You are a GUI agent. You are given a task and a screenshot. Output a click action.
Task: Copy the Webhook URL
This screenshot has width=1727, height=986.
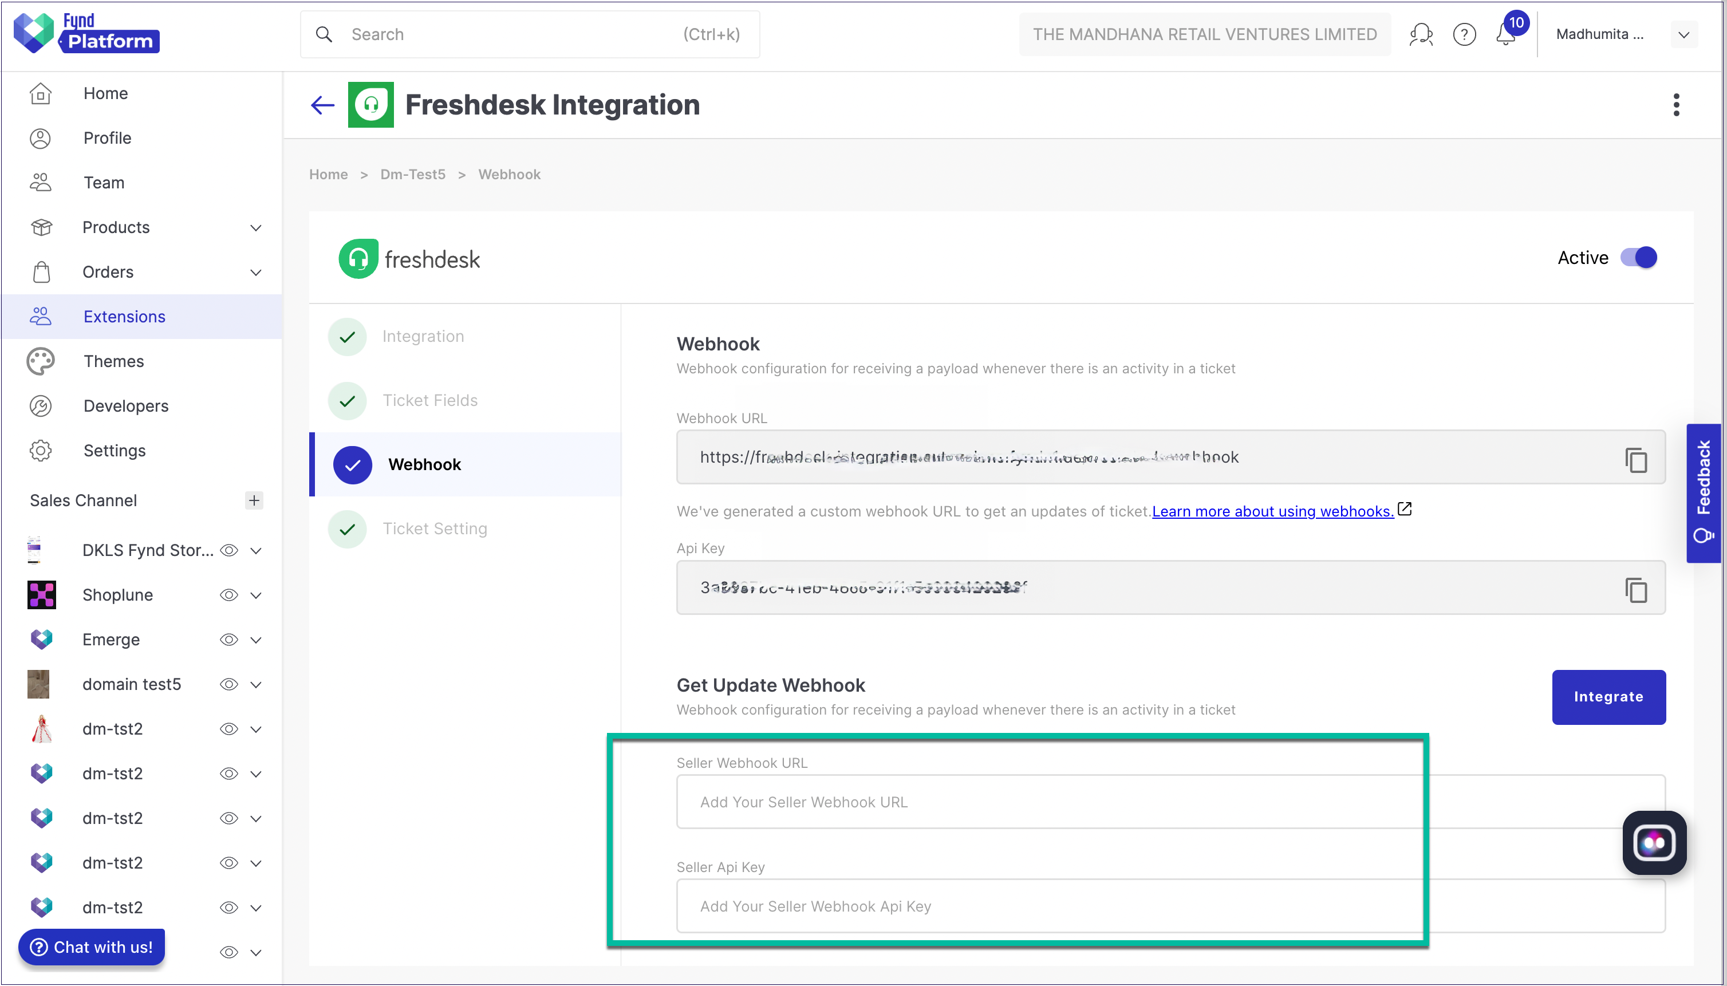(x=1635, y=459)
